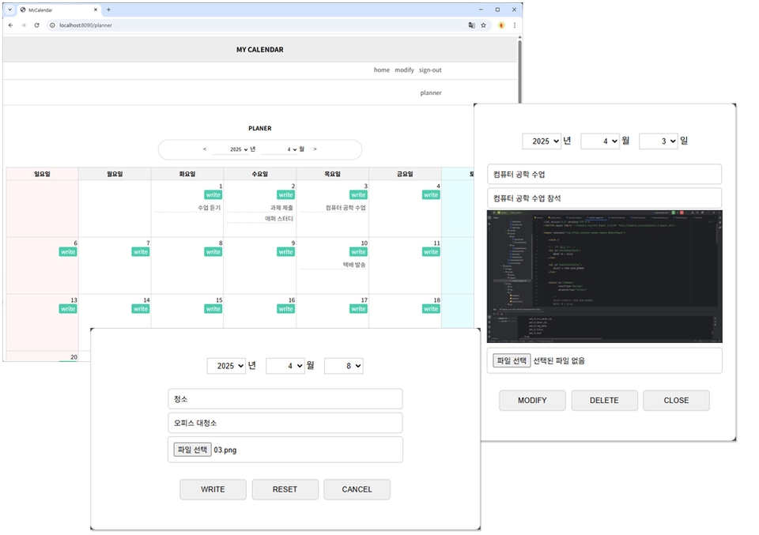
Task: Go to previous month with < arrow
Action: (205, 149)
